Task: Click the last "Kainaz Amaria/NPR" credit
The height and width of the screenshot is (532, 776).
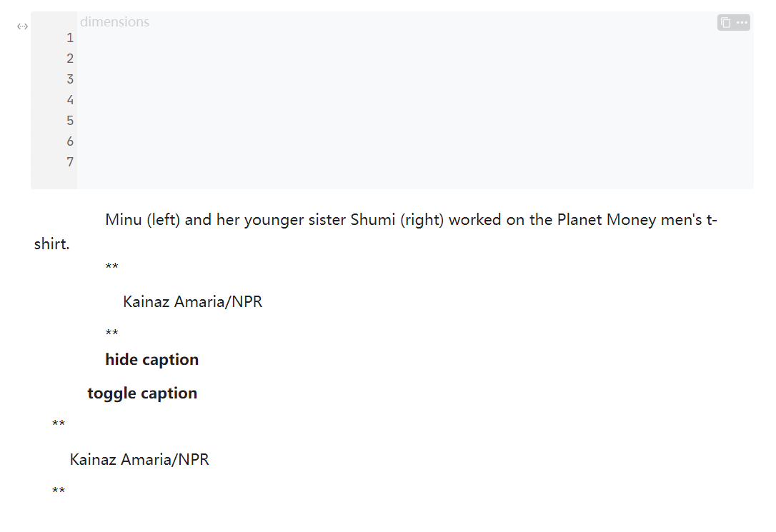Action: point(139,460)
